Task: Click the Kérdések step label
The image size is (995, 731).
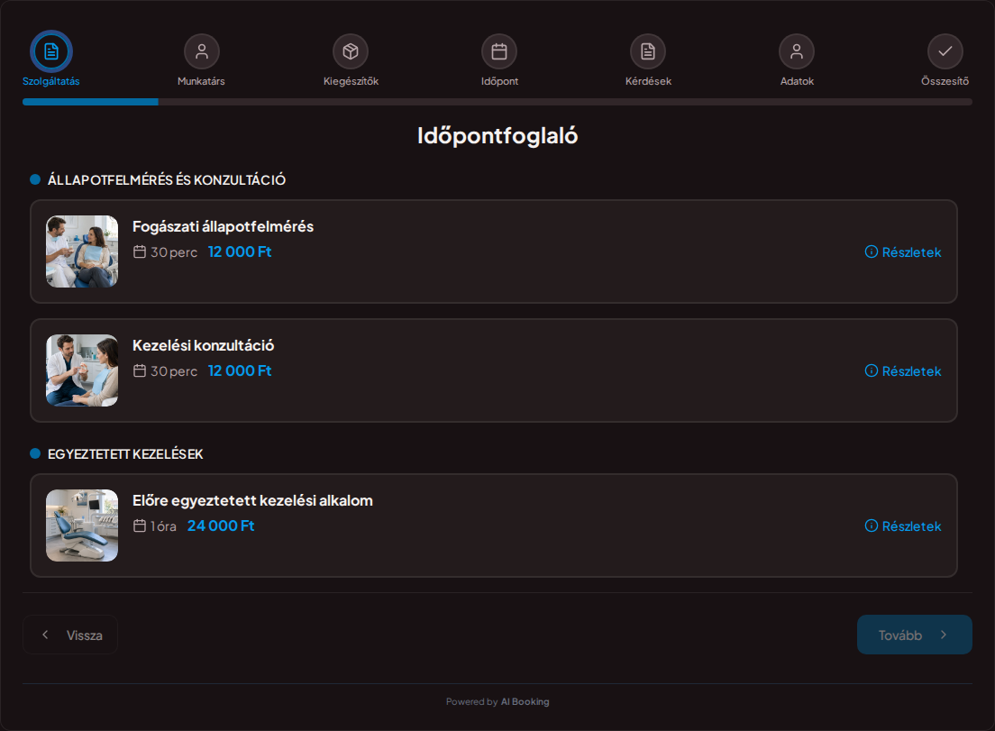Action: click(648, 81)
